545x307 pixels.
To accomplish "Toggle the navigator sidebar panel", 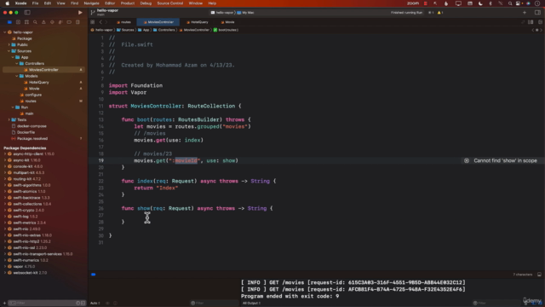I will pyautogui.click(x=27, y=13).
